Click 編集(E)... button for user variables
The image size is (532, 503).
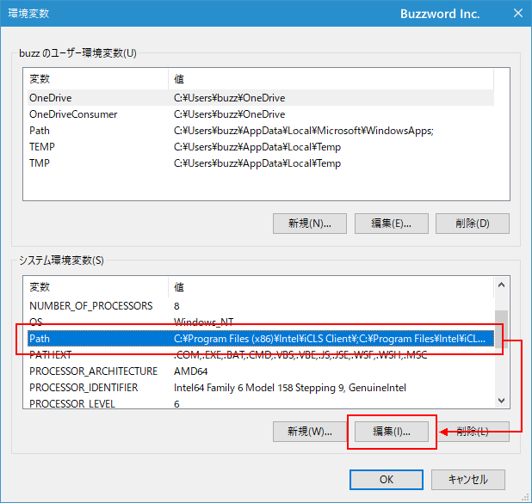[392, 224]
